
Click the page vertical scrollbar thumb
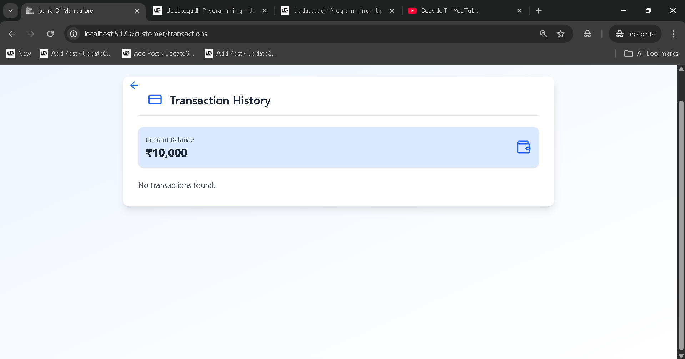click(681, 225)
